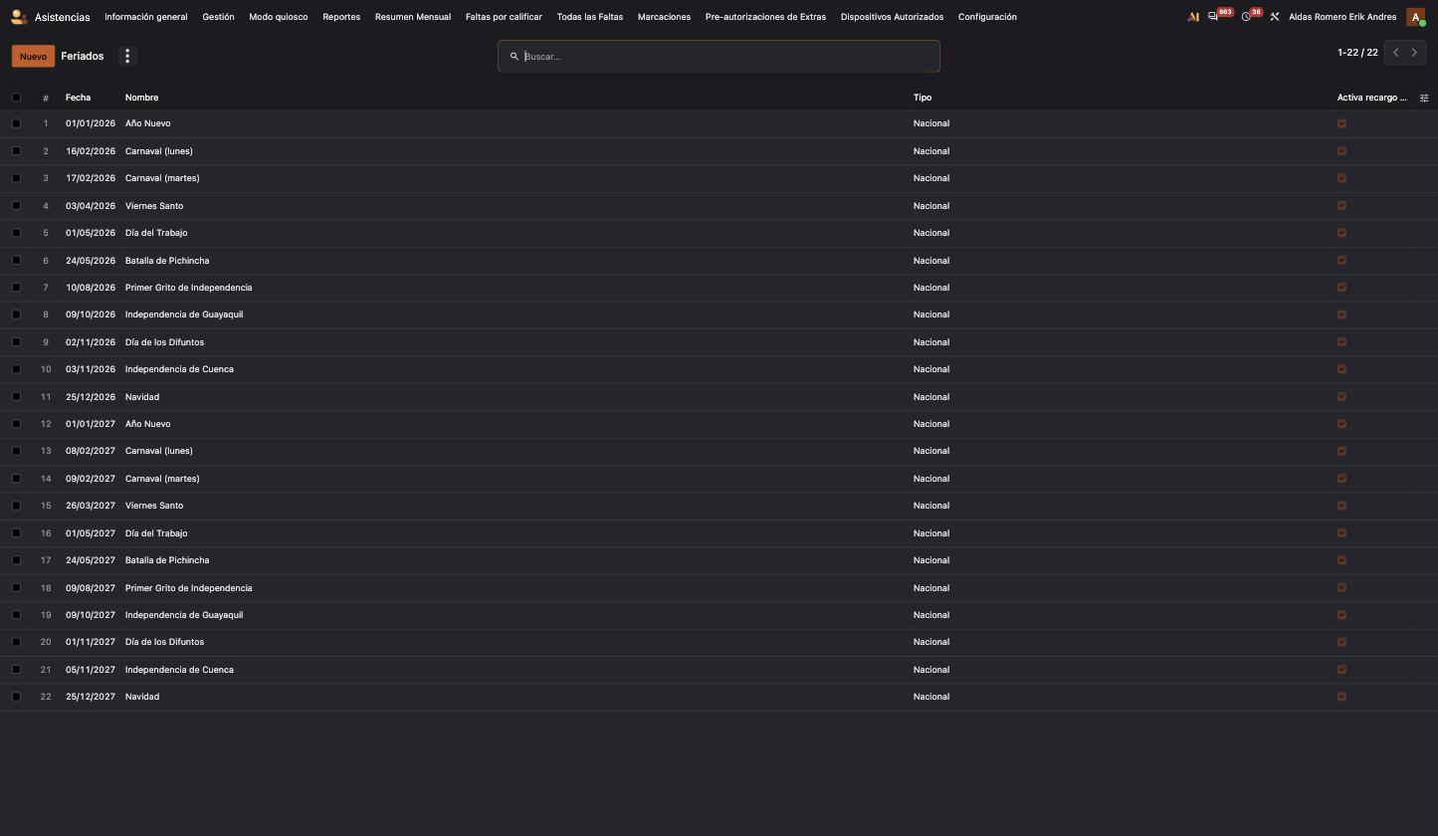Open the Asistencias app home icon
The image size is (1438, 836).
(19, 17)
